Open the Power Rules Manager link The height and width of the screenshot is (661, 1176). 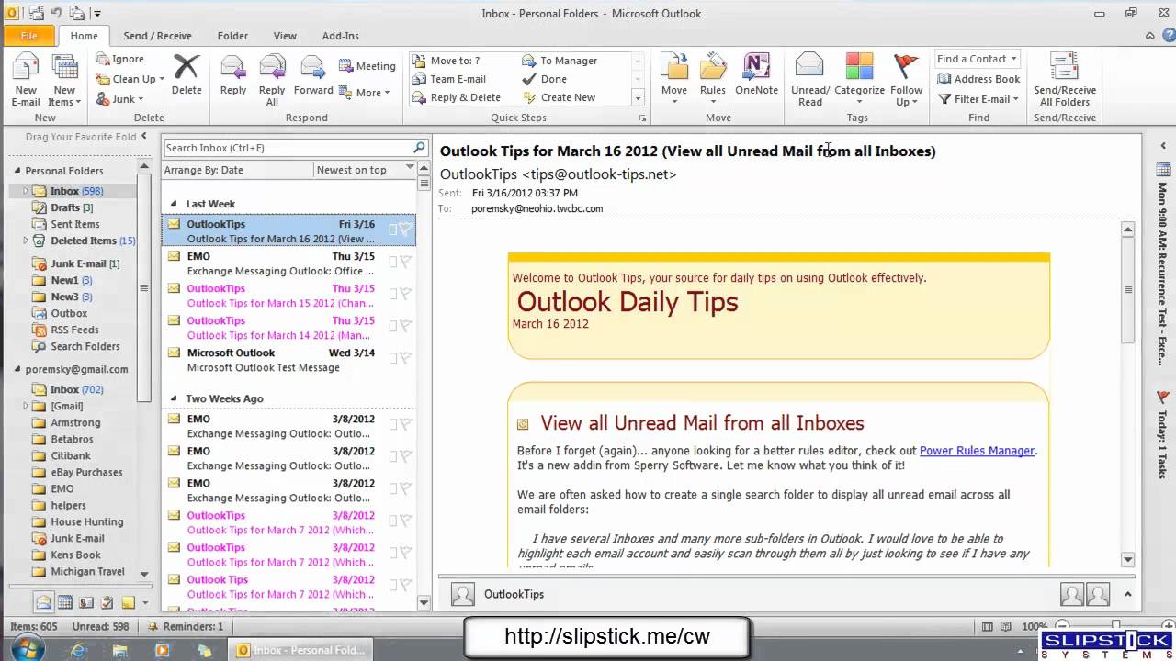(978, 451)
